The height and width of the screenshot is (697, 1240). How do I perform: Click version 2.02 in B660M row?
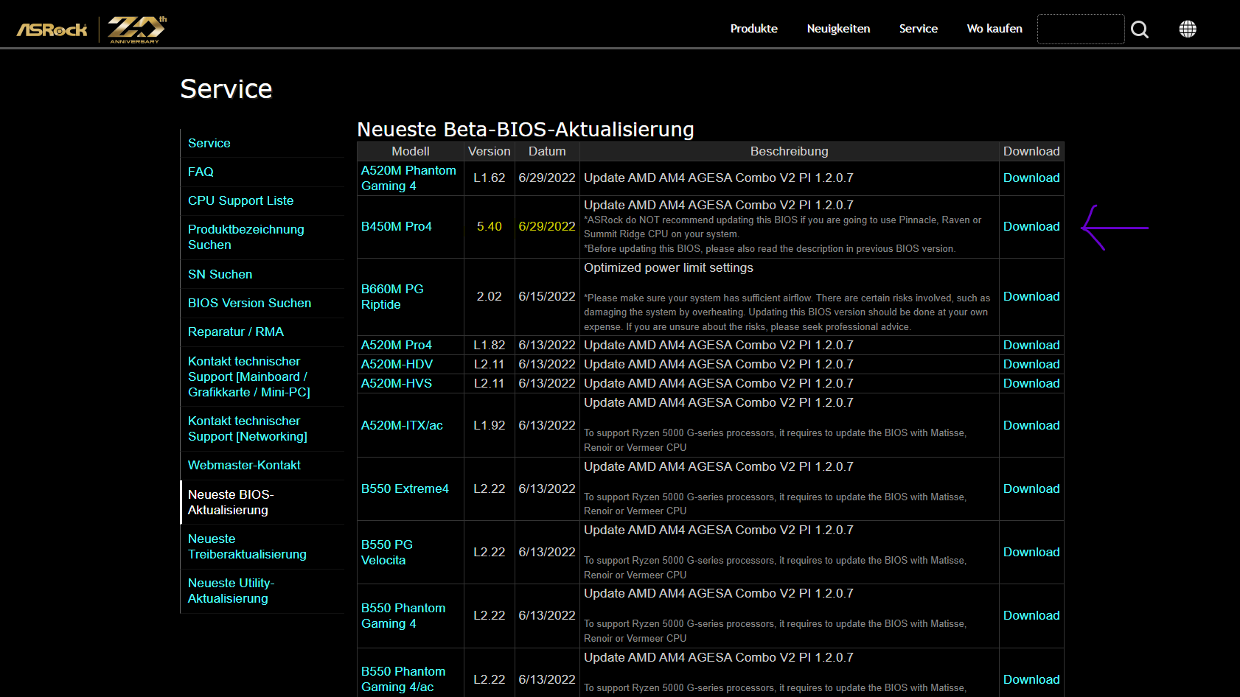pyautogui.click(x=490, y=296)
